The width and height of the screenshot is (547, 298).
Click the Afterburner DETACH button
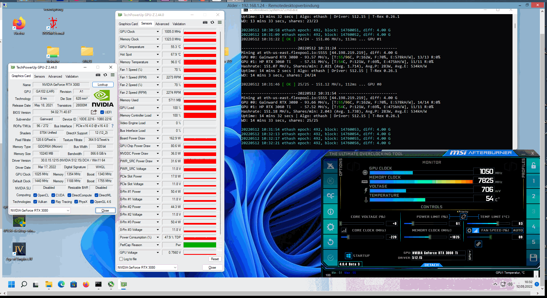pos(431,265)
